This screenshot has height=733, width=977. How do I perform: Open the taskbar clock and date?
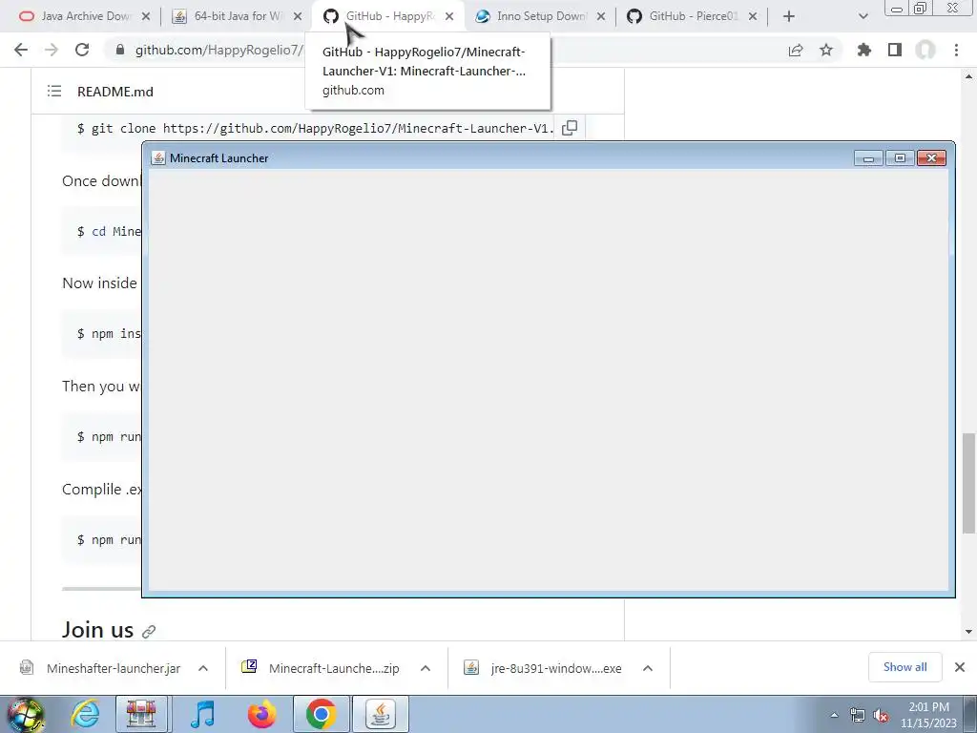(x=928, y=715)
